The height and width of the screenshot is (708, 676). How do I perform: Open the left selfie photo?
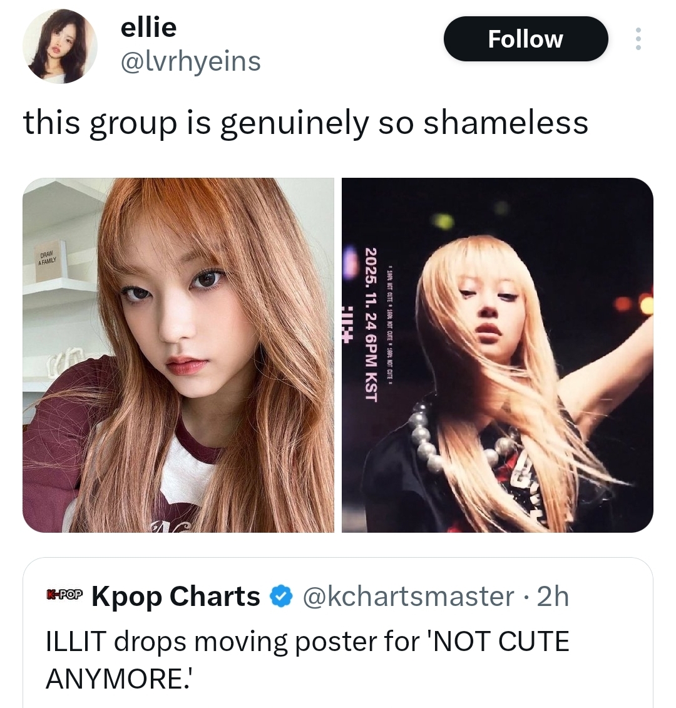coord(178,355)
